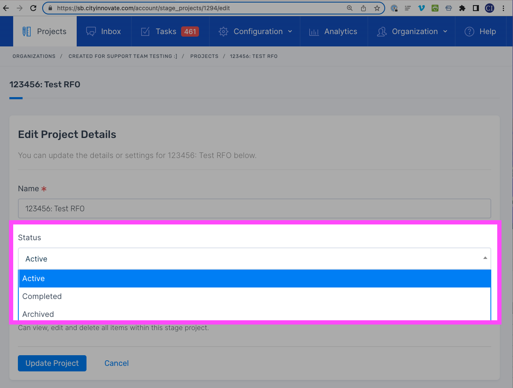
Task: Choose the Completed status option
Action: click(x=255, y=296)
